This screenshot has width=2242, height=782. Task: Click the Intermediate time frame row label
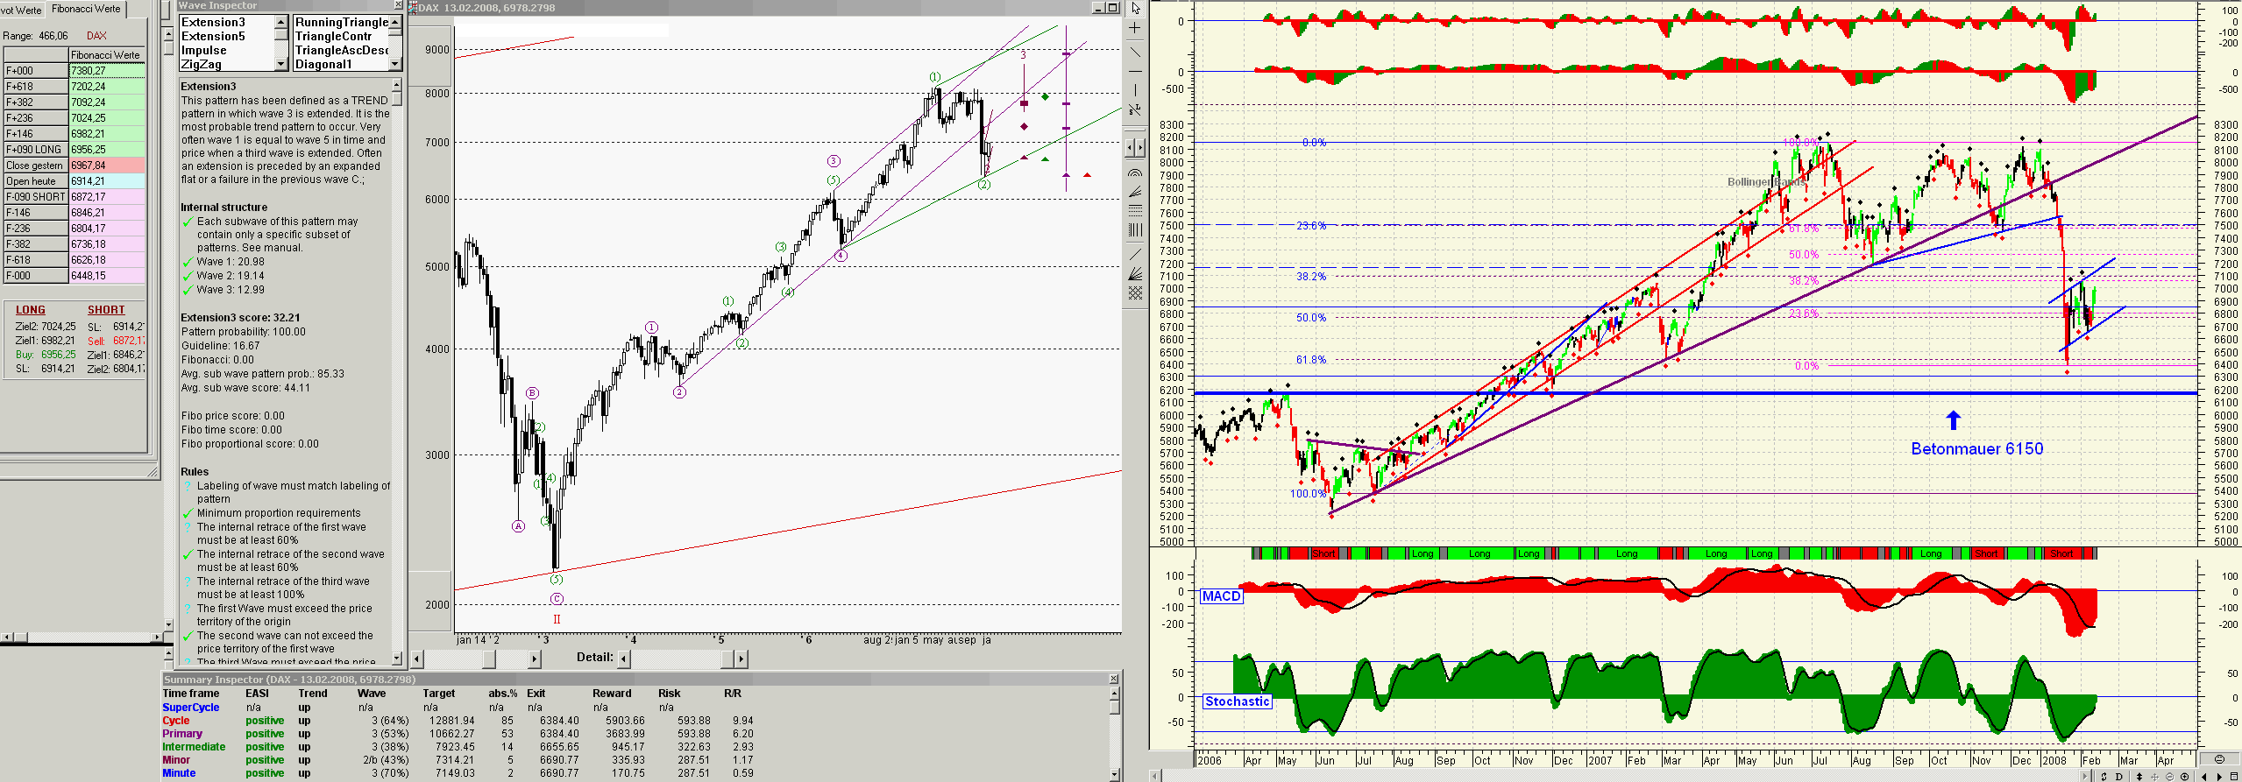(194, 747)
